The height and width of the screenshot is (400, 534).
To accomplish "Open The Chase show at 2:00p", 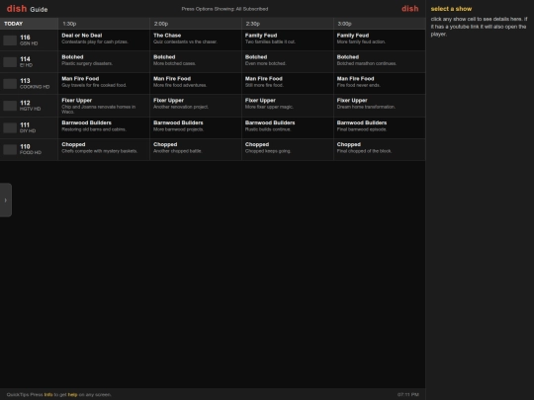I will [x=196, y=40].
